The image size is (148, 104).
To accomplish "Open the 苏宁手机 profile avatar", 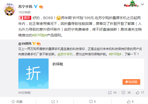I will tap(10, 9).
